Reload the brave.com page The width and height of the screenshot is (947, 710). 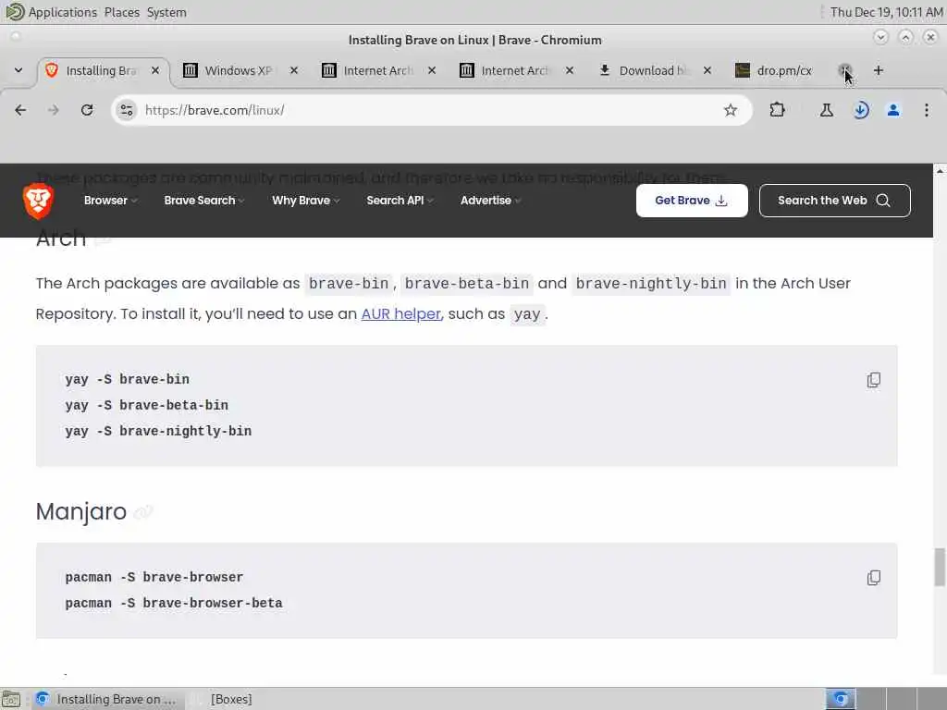tap(87, 110)
